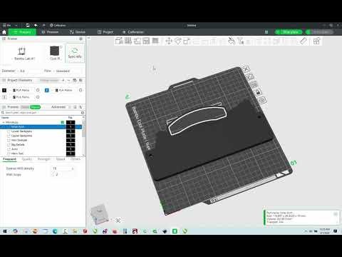The width and height of the screenshot is (342, 257).
Task: Switch to the Prepare tab
Action: click(22, 32)
